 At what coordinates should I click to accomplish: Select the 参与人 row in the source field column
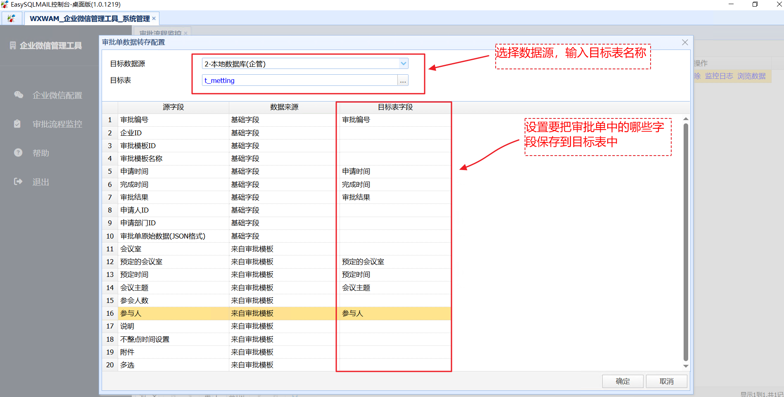[173, 313]
